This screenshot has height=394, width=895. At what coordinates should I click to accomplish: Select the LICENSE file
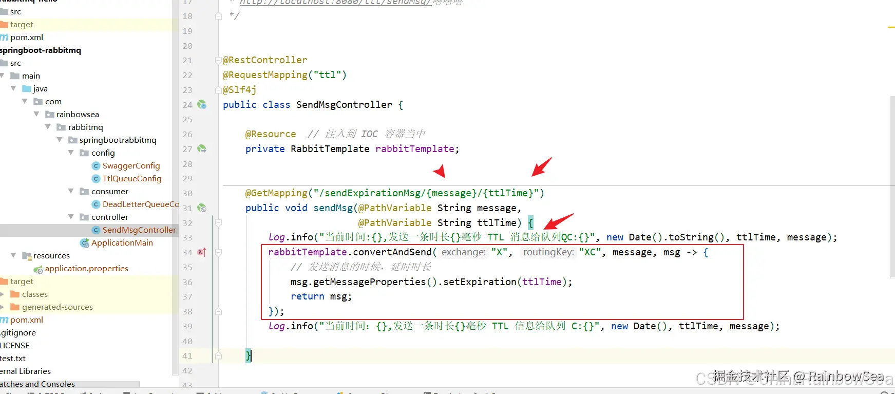[x=15, y=346]
